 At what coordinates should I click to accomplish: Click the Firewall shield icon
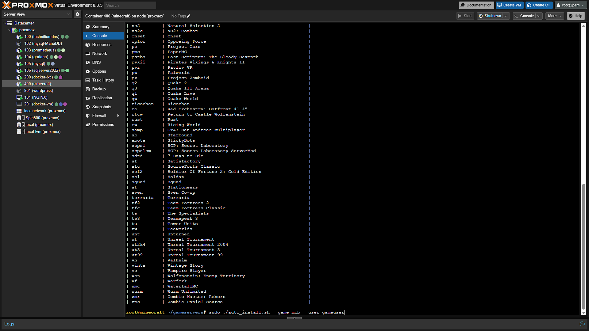(x=88, y=116)
